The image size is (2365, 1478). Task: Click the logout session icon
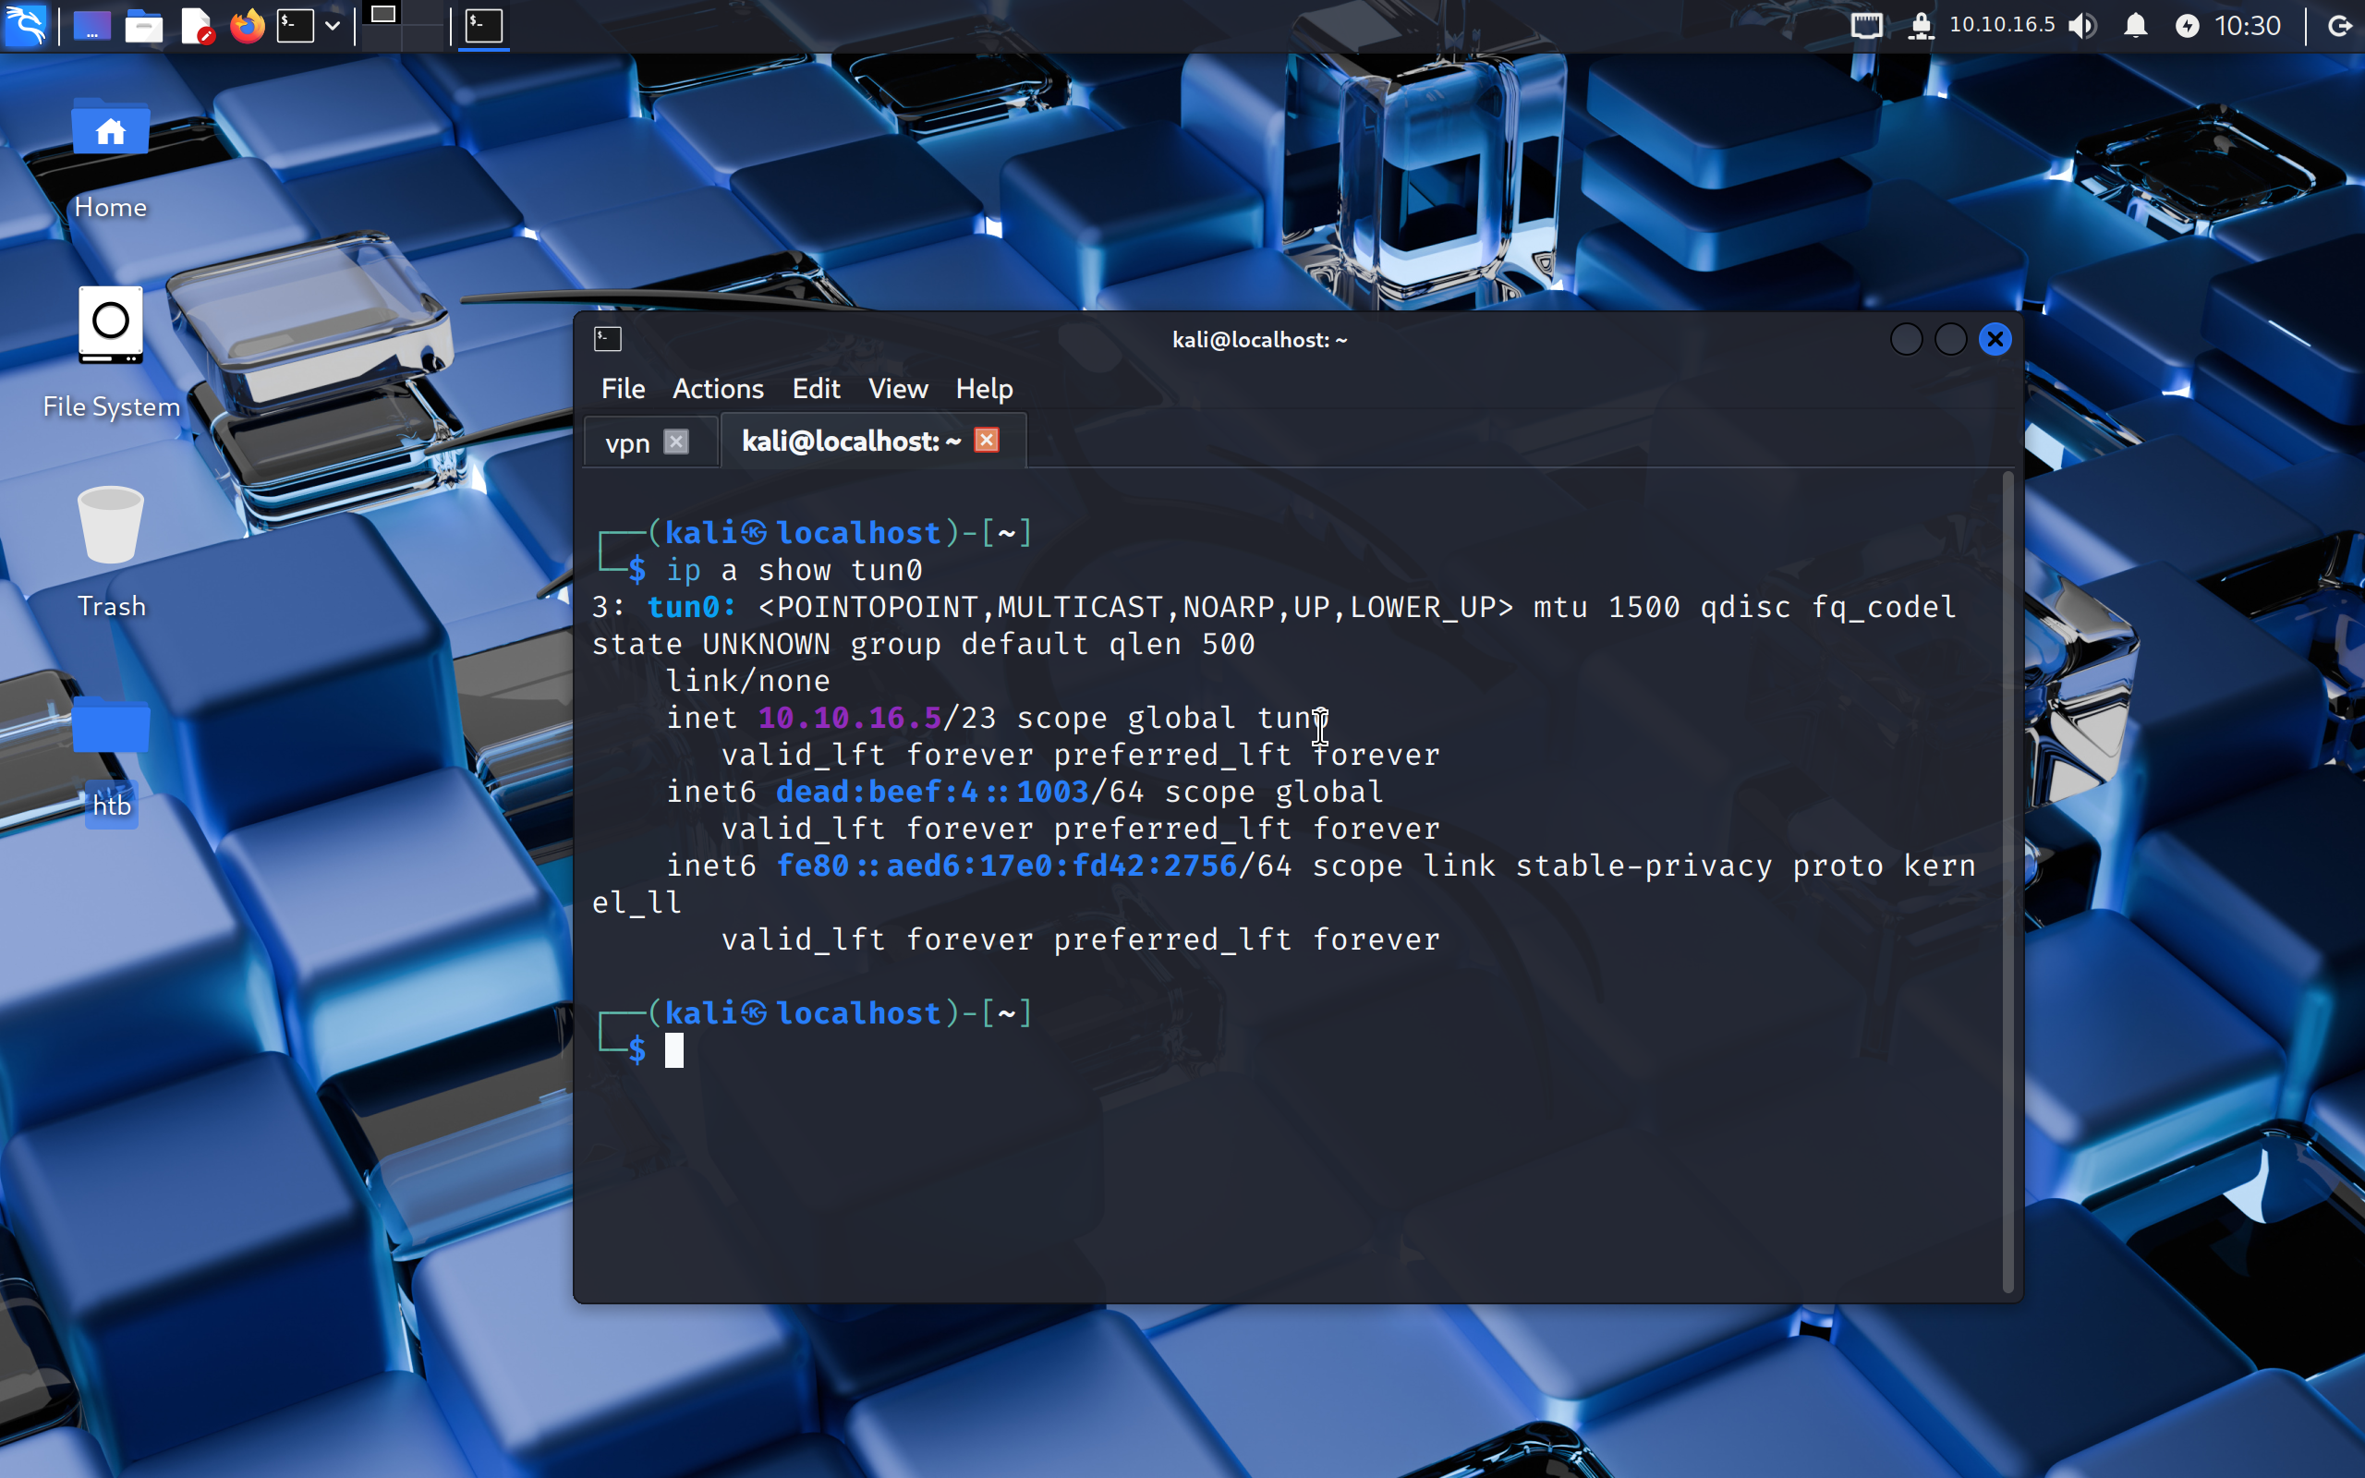point(2339,26)
